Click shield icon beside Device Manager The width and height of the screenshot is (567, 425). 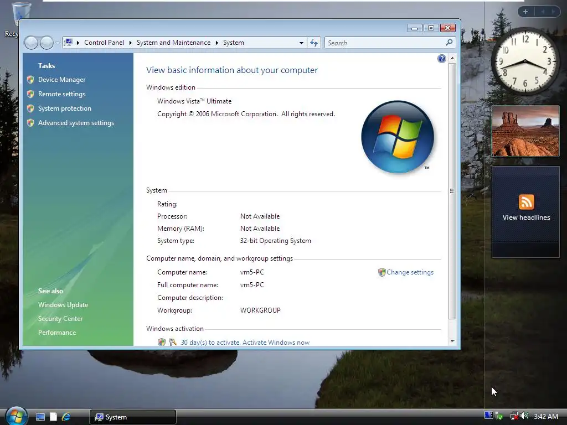(30, 80)
